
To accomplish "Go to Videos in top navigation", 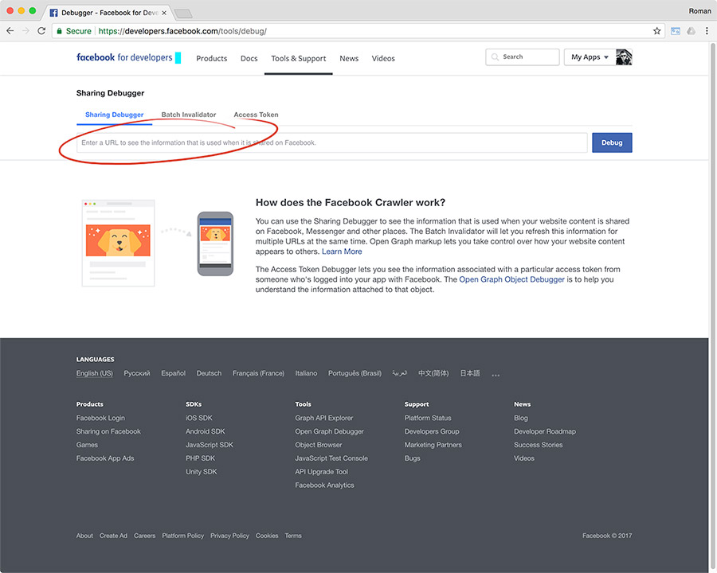I will [383, 58].
